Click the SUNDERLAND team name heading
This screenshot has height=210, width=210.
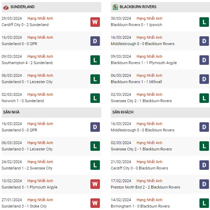point(23,7)
